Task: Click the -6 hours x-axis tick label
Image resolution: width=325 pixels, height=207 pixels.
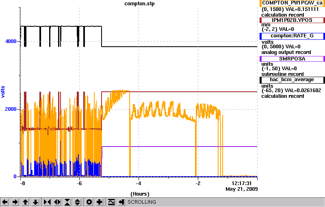Action: coord(79,183)
